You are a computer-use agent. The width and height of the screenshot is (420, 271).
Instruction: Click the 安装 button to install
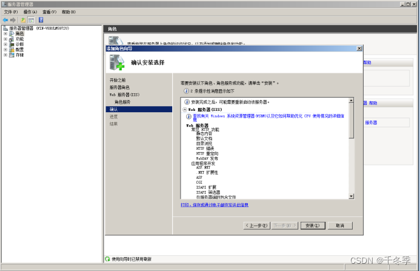[x=313, y=226]
